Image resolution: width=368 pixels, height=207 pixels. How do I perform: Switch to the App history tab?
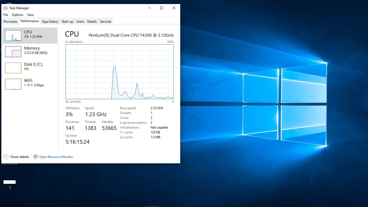point(50,22)
